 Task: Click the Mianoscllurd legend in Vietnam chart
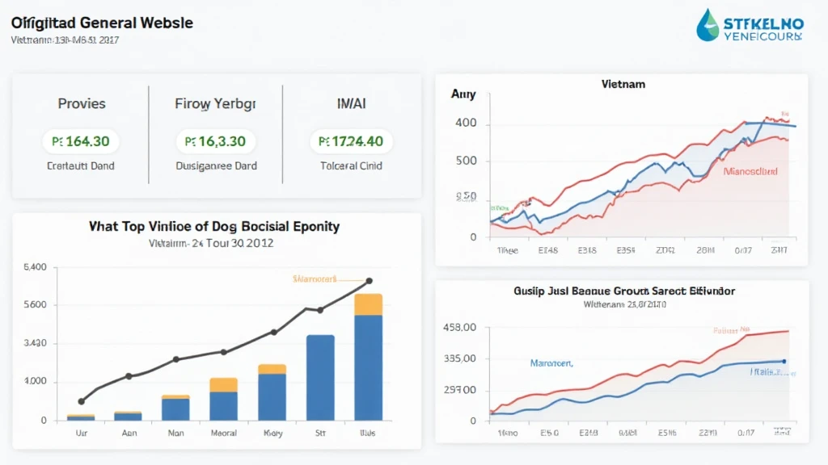tap(750, 171)
